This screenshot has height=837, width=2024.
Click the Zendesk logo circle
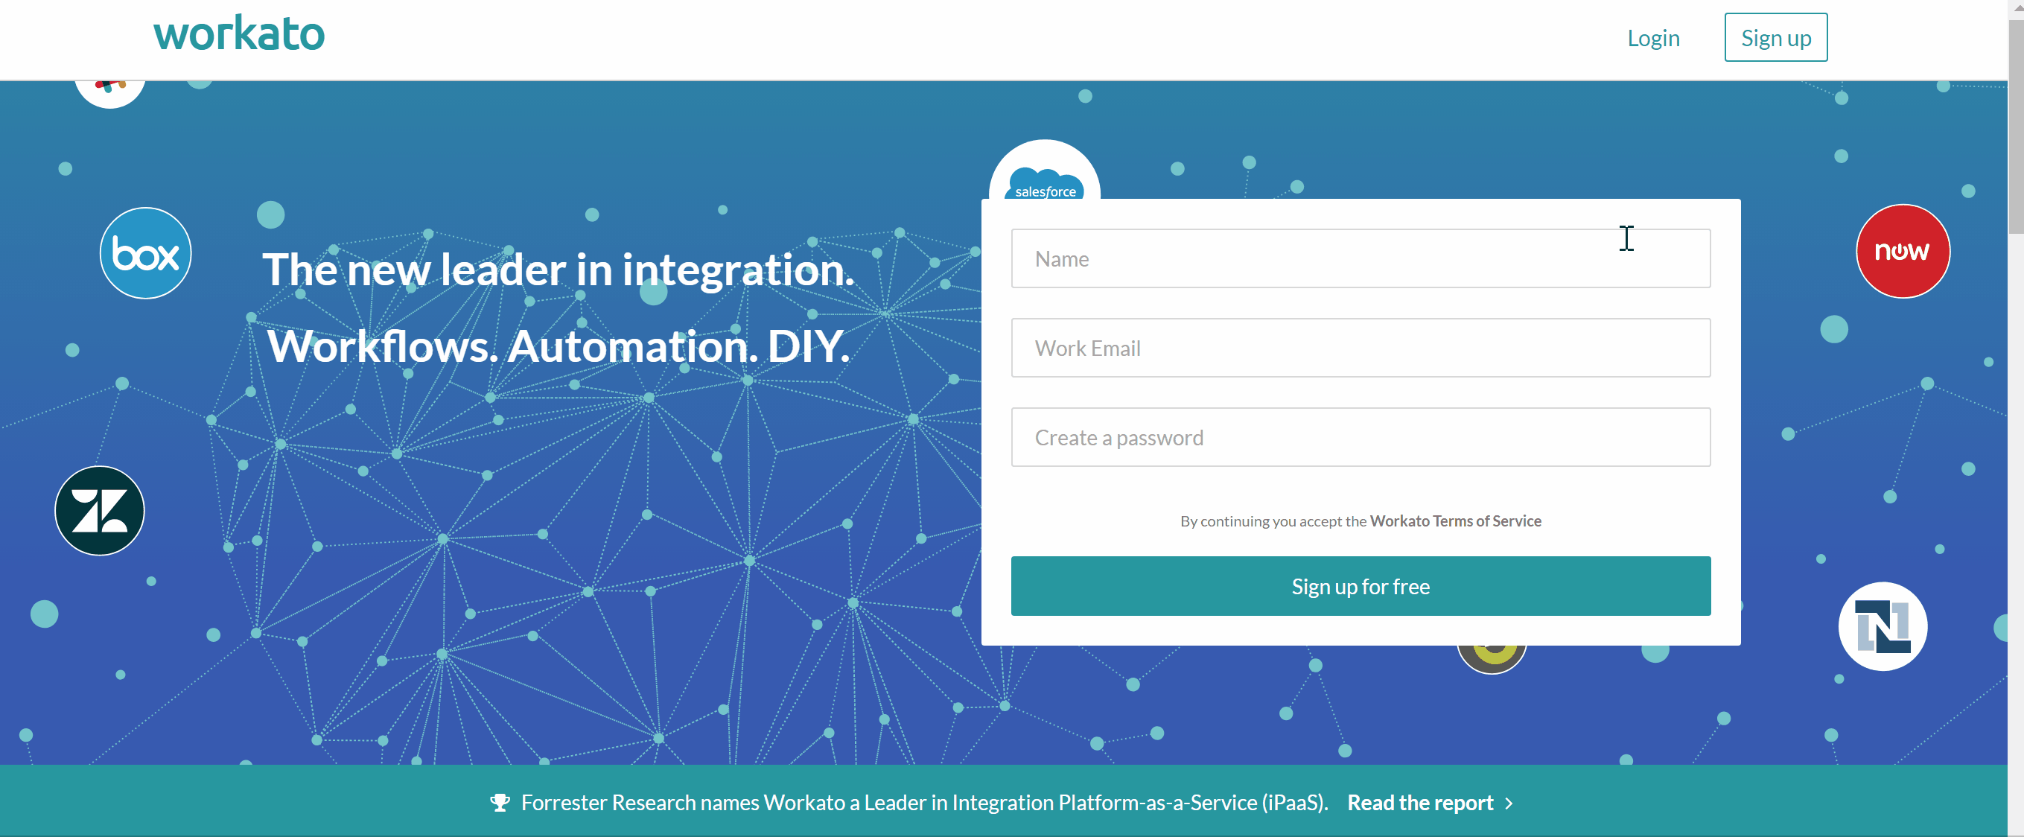(100, 511)
